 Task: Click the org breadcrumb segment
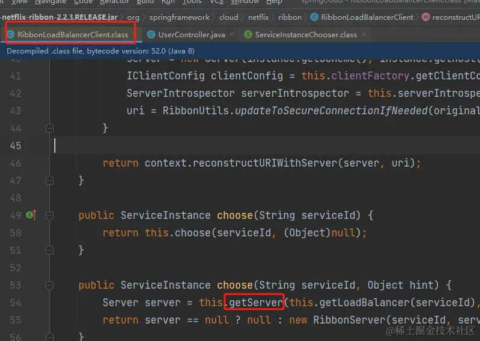(x=133, y=17)
